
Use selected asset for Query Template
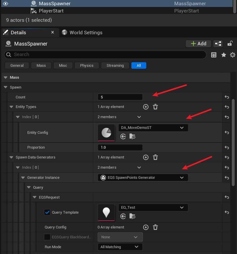tap(123, 216)
